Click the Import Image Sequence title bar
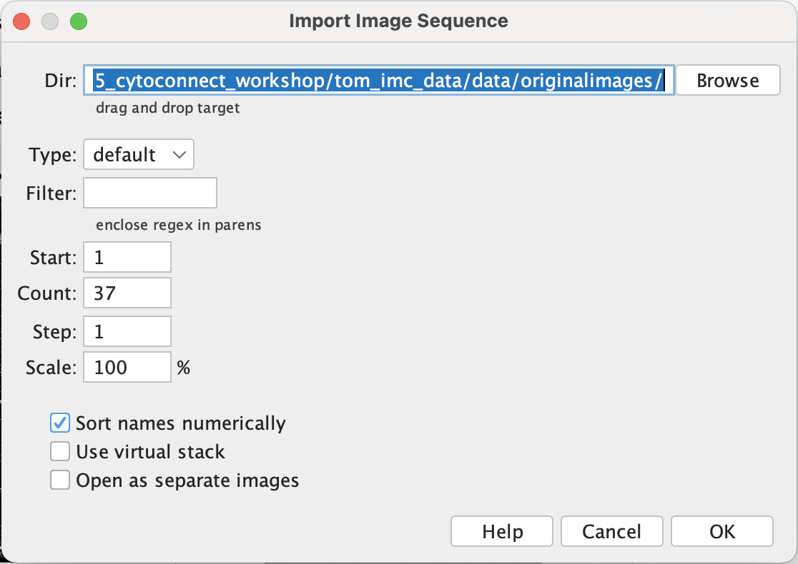This screenshot has height=564, width=798. (x=398, y=21)
